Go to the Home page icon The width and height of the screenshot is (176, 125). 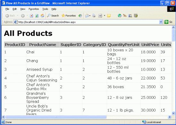42,16
